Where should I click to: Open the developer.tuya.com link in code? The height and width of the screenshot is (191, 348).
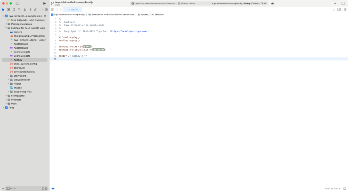click(x=129, y=31)
